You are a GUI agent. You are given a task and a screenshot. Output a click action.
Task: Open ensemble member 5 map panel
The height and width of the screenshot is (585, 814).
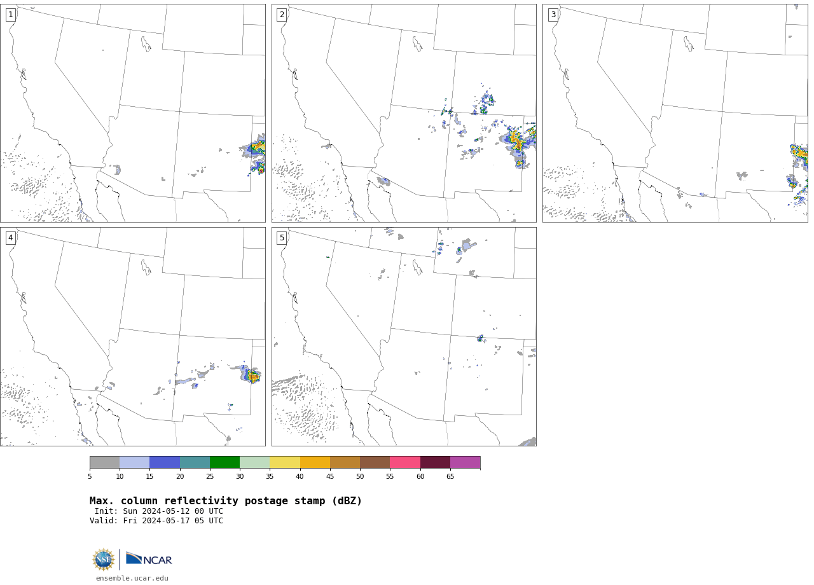click(x=404, y=336)
